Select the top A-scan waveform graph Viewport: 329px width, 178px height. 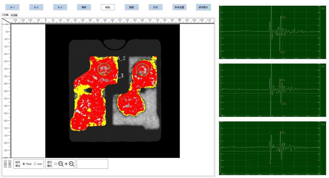[x=272, y=32]
